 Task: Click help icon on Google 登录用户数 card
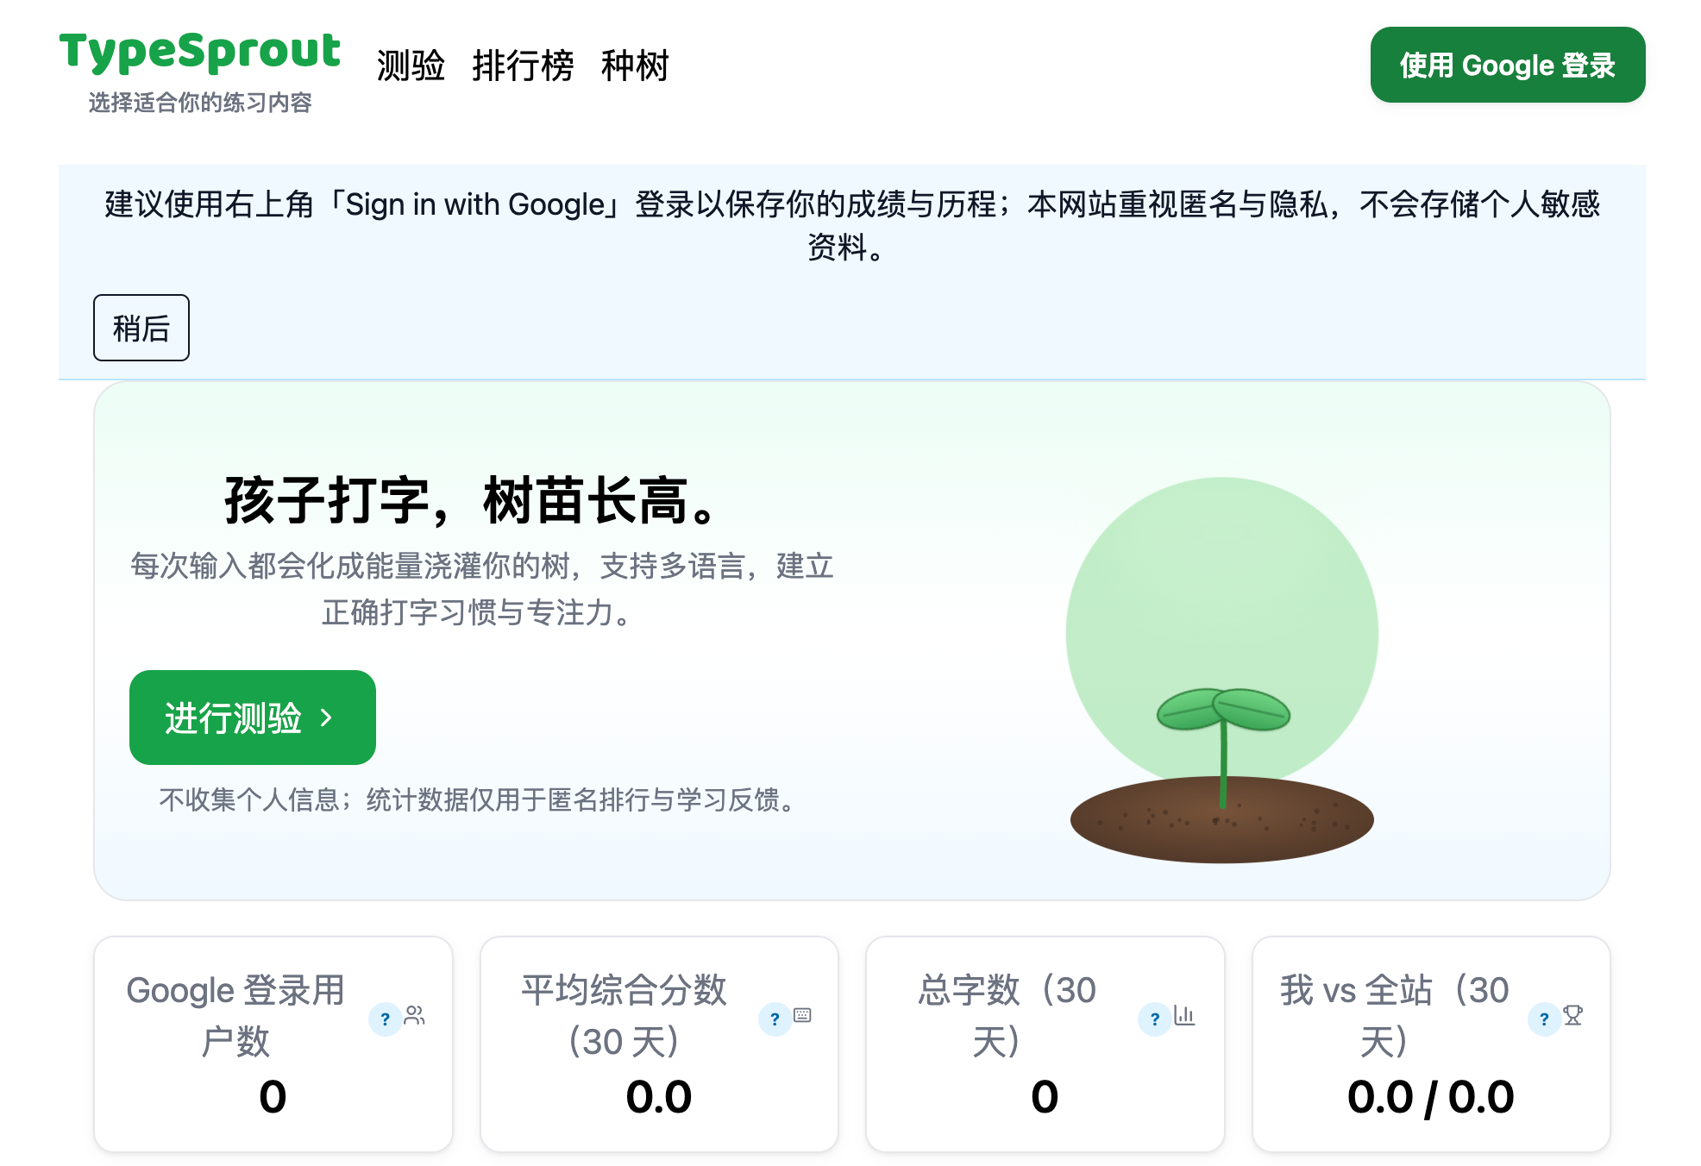[x=385, y=1019]
